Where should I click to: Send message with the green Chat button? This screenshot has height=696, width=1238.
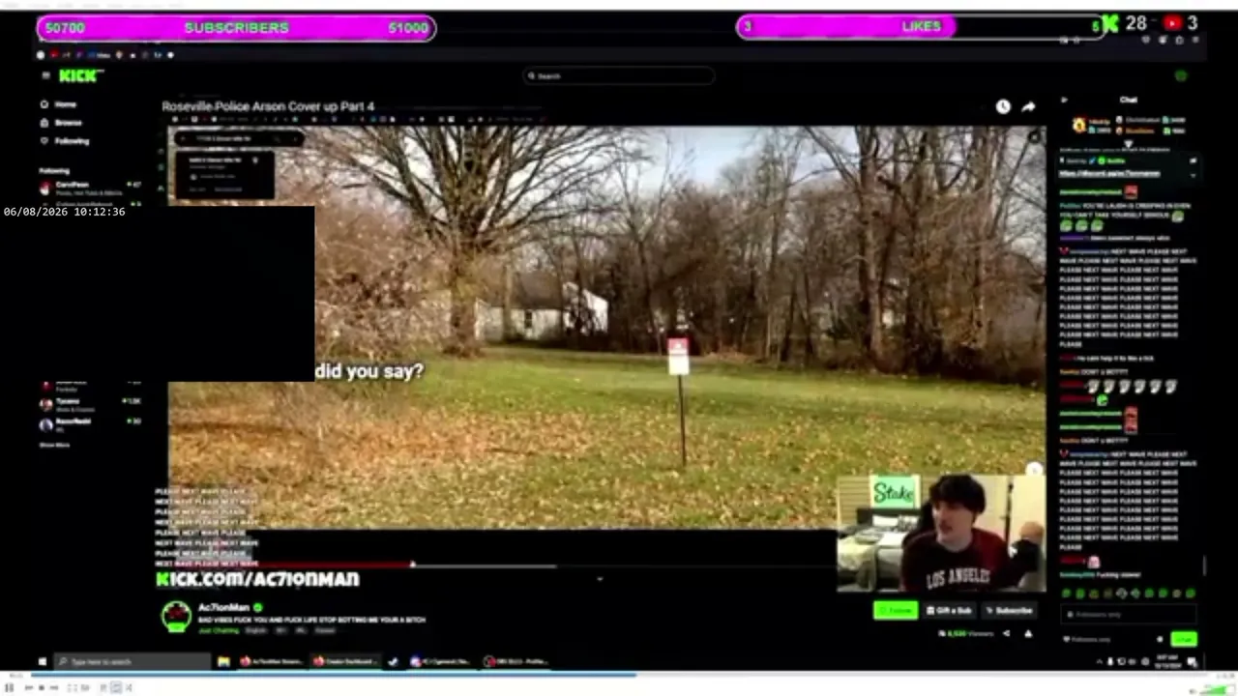[1184, 639]
